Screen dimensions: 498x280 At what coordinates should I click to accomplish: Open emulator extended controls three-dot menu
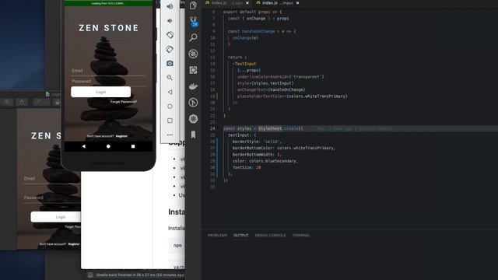[170, 135]
